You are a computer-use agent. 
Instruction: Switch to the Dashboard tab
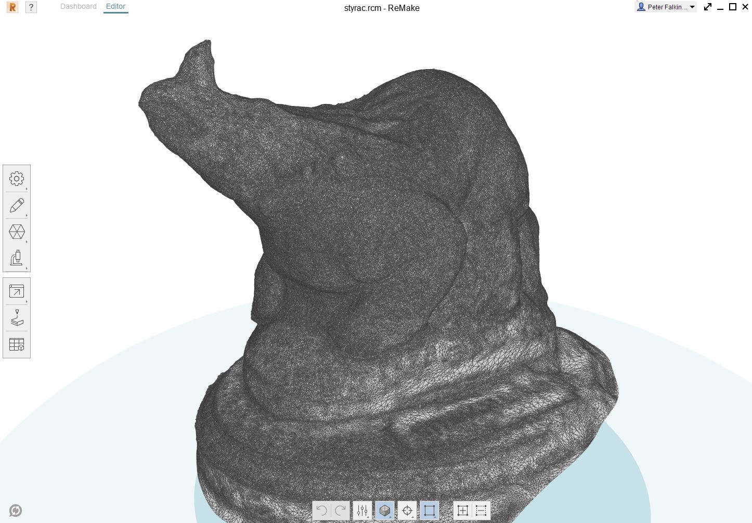tap(78, 6)
